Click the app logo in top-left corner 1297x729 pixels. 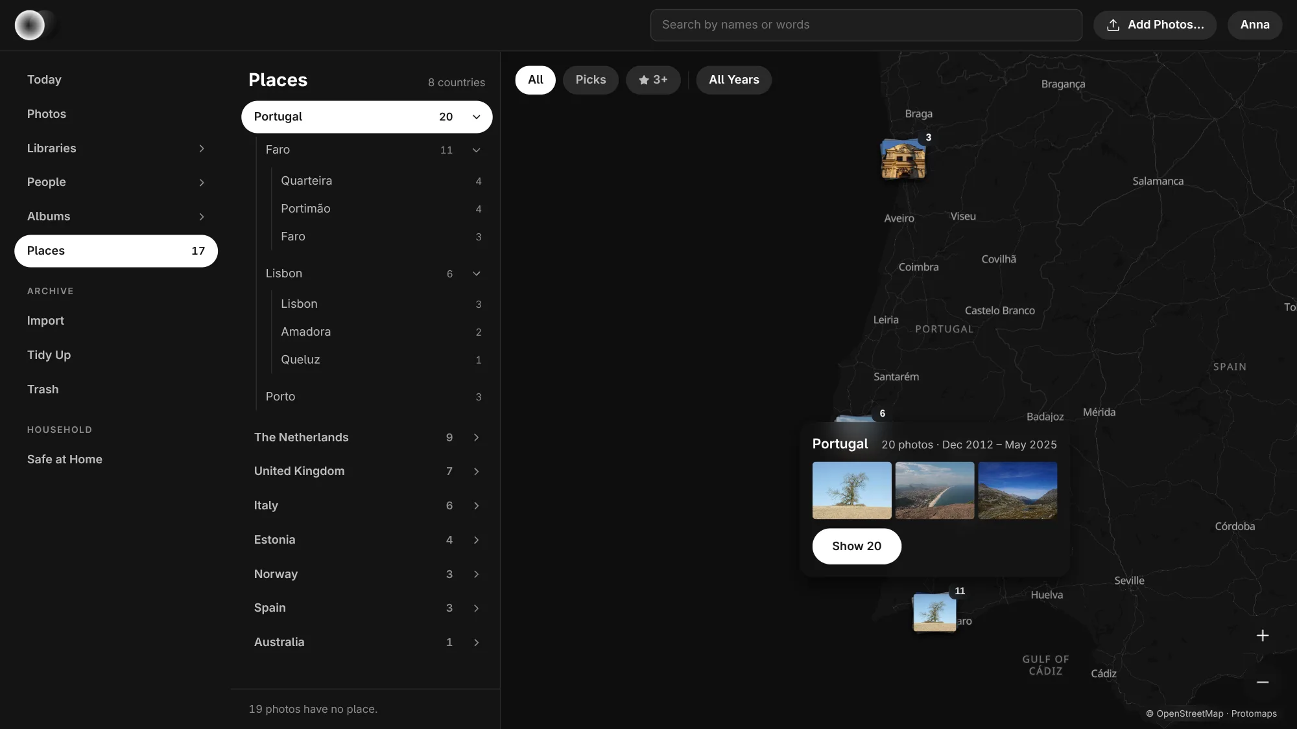coord(30,25)
